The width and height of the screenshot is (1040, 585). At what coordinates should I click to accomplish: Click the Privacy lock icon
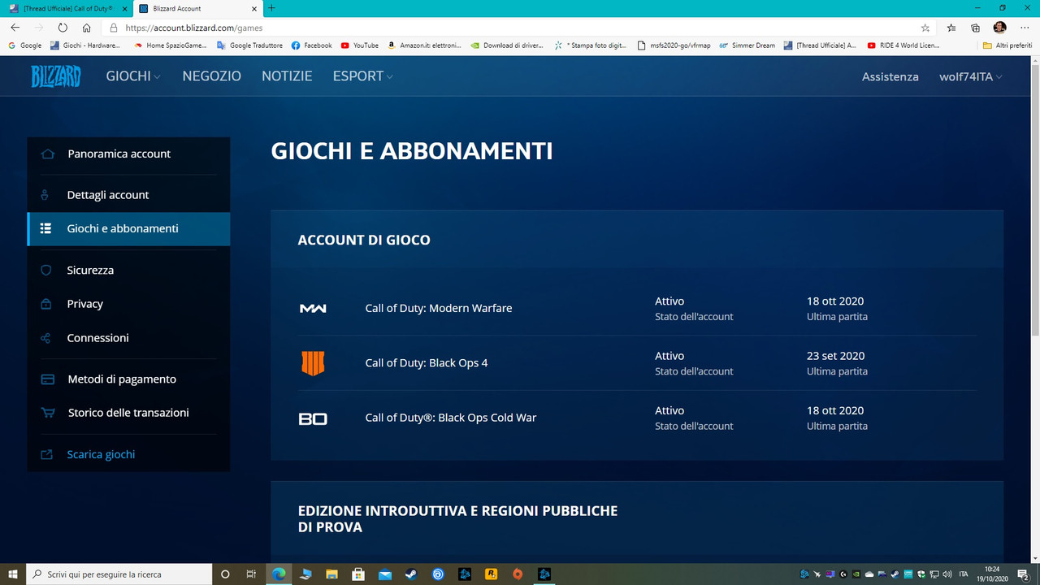coord(46,304)
